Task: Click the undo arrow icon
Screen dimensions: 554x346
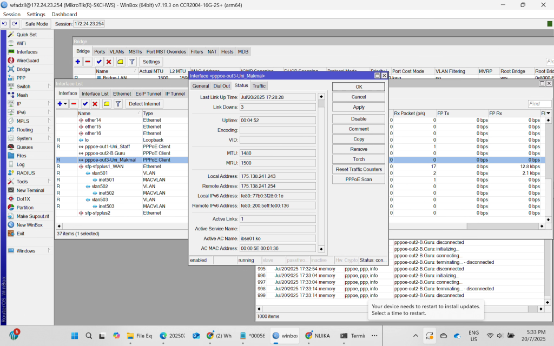Action: tap(4, 24)
